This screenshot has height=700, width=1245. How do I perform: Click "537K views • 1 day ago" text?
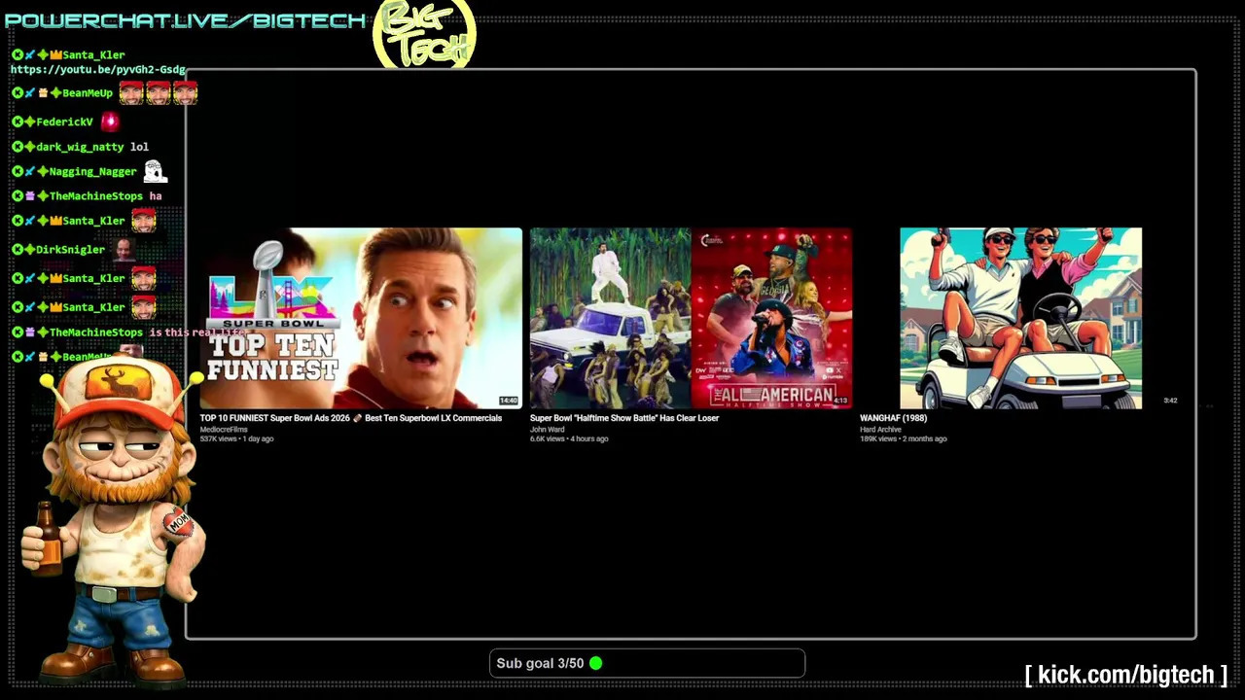(x=236, y=438)
